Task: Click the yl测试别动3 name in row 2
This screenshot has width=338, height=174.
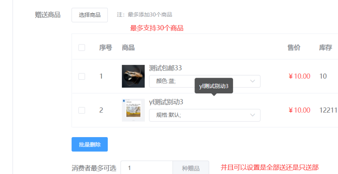Action: (x=166, y=102)
